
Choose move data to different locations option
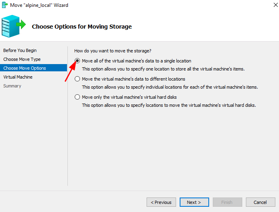(78, 79)
